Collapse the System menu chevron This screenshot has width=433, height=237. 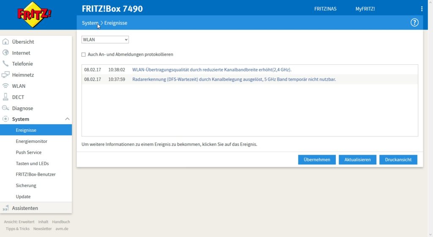tap(67, 119)
